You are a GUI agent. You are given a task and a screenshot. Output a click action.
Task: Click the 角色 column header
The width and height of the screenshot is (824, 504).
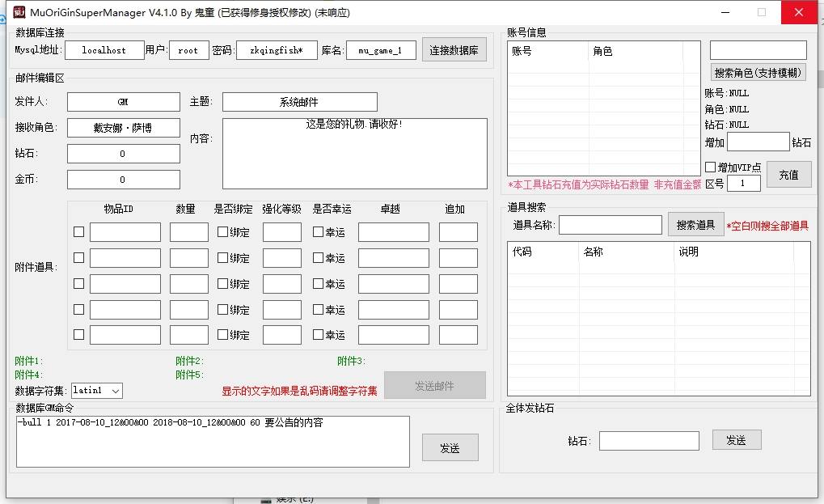636,52
